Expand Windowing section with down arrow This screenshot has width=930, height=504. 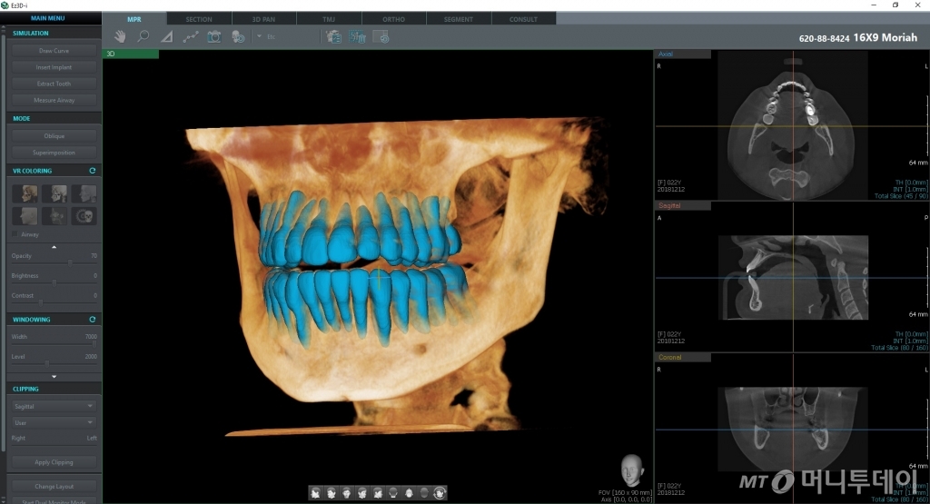tap(54, 377)
